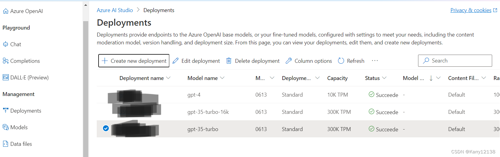500x157 pixels.
Task: Click Create new deployment button
Action: tap(134, 61)
